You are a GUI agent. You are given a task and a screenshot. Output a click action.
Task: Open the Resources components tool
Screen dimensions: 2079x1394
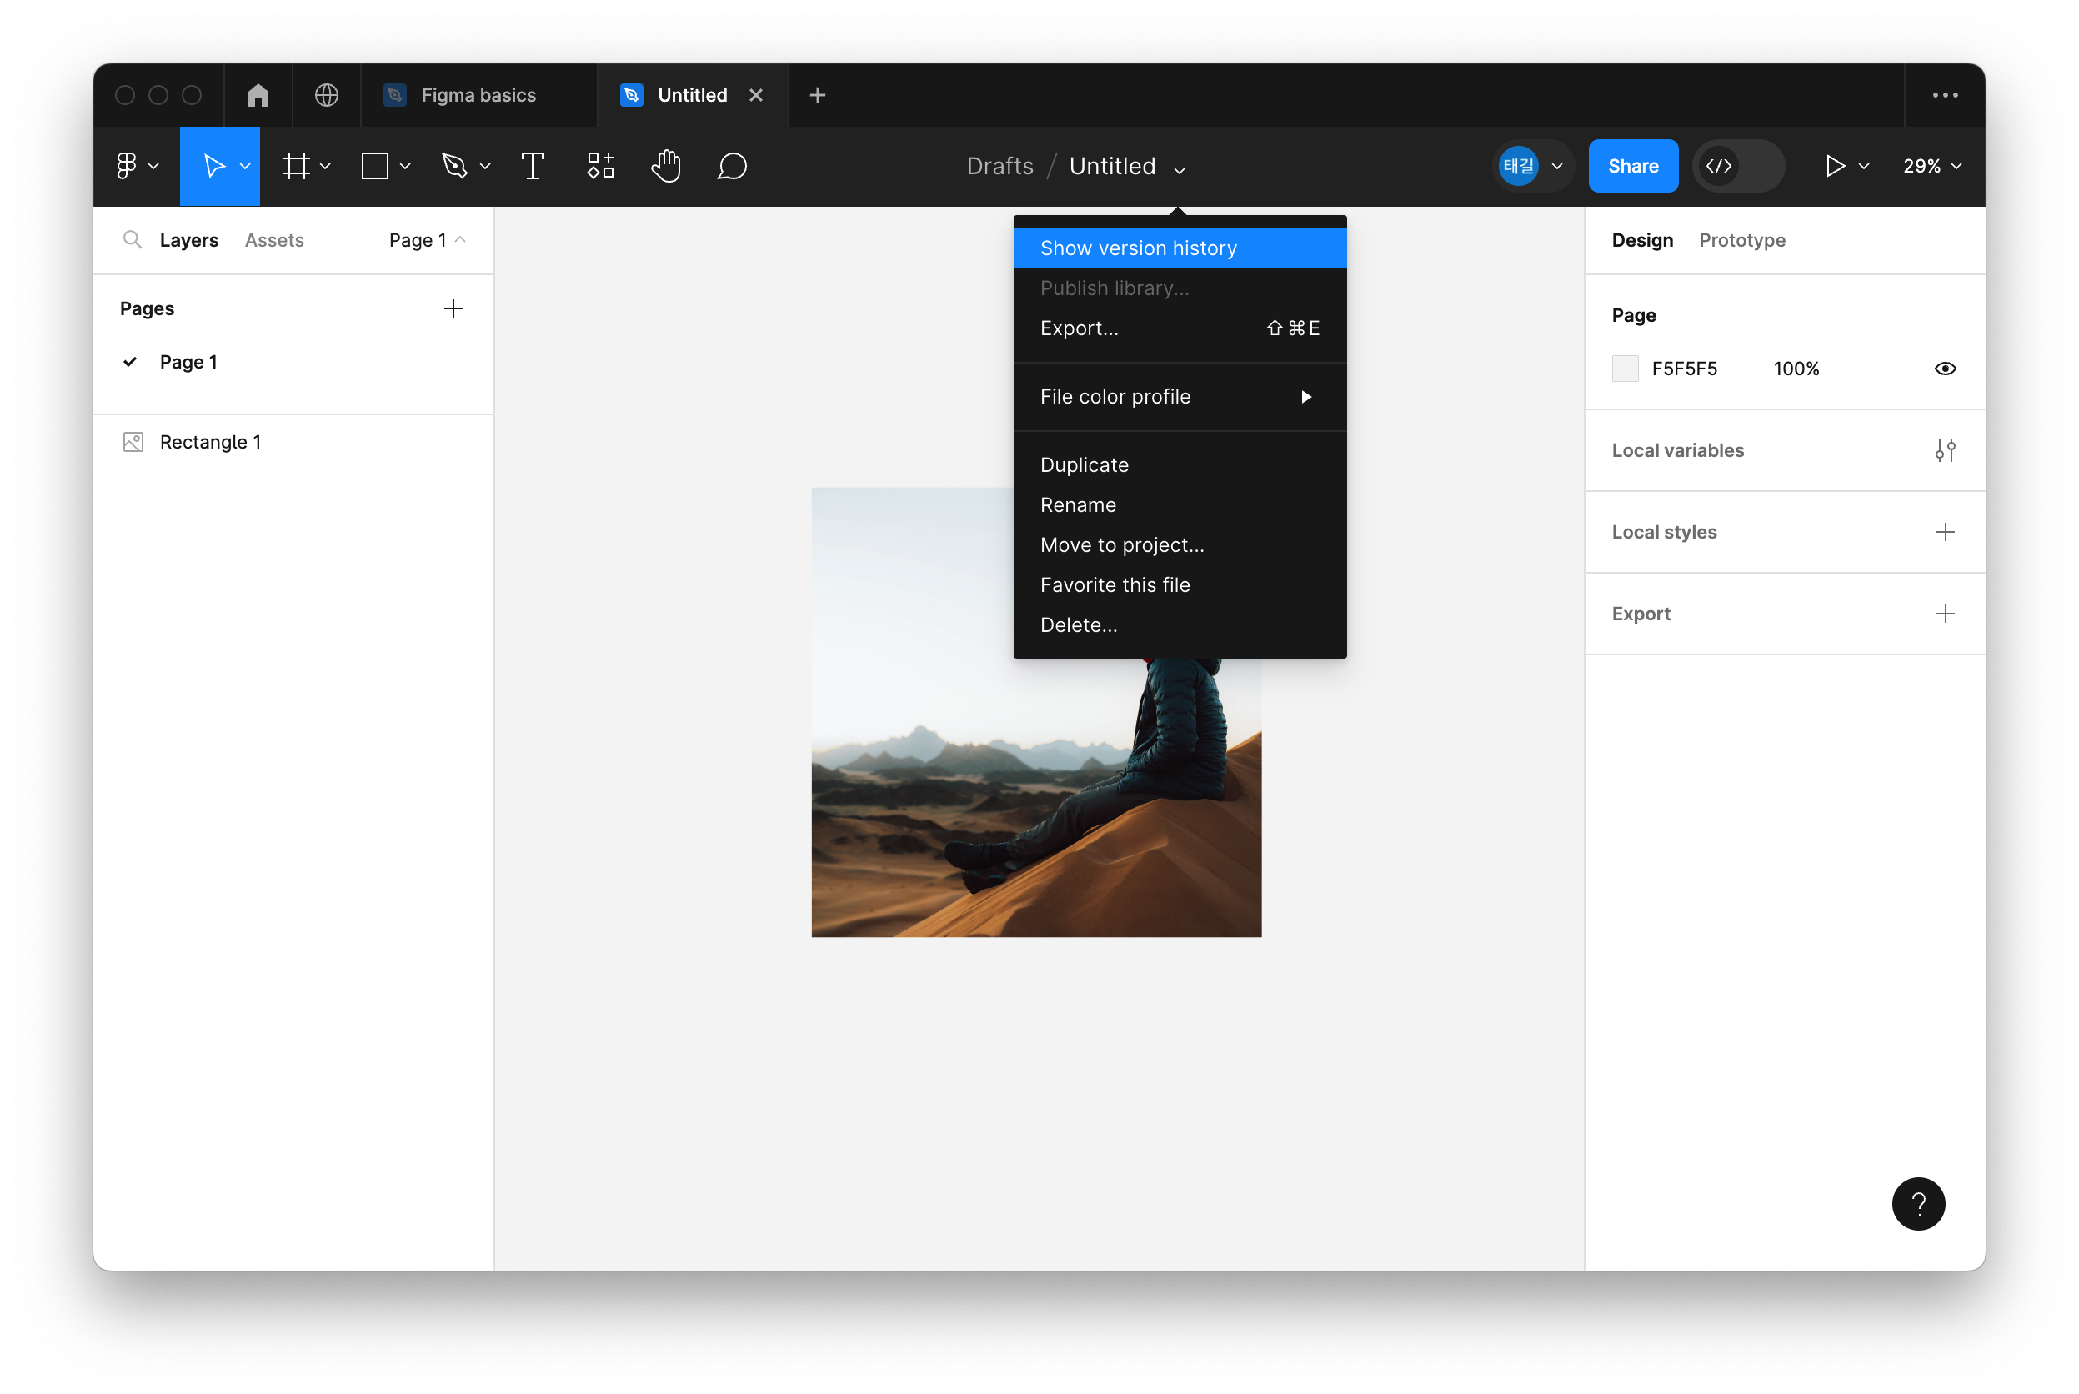[x=600, y=166]
